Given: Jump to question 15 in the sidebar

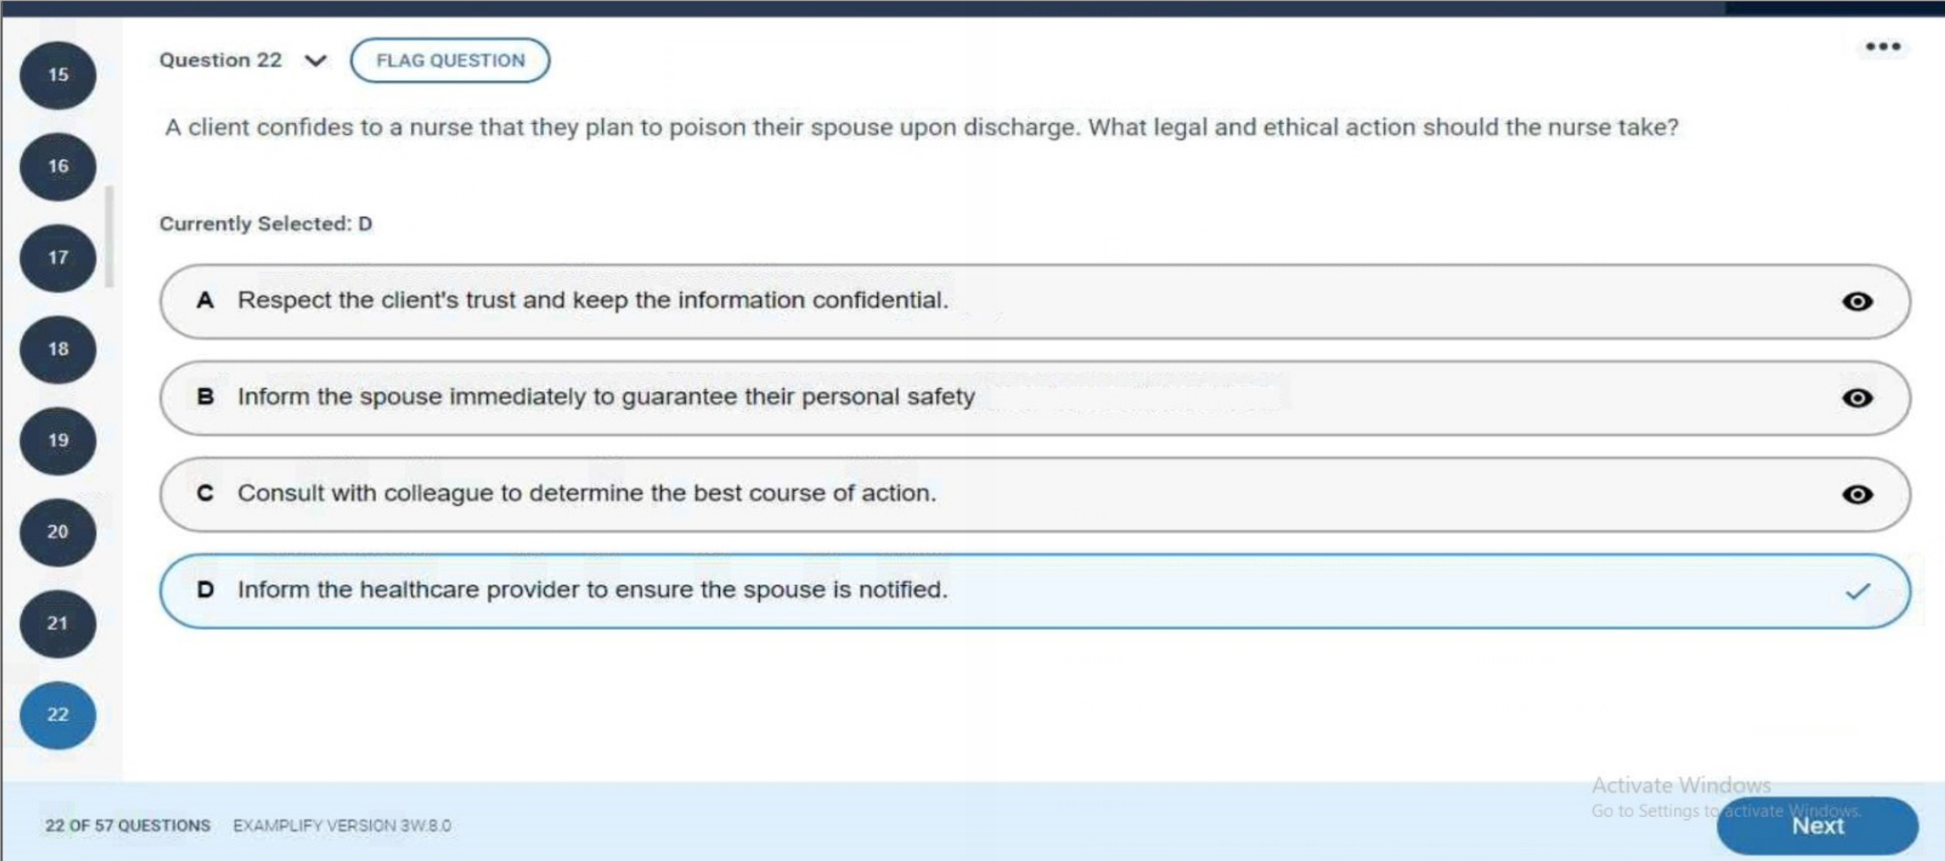Looking at the screenshot, I should [x=57, y=75].
